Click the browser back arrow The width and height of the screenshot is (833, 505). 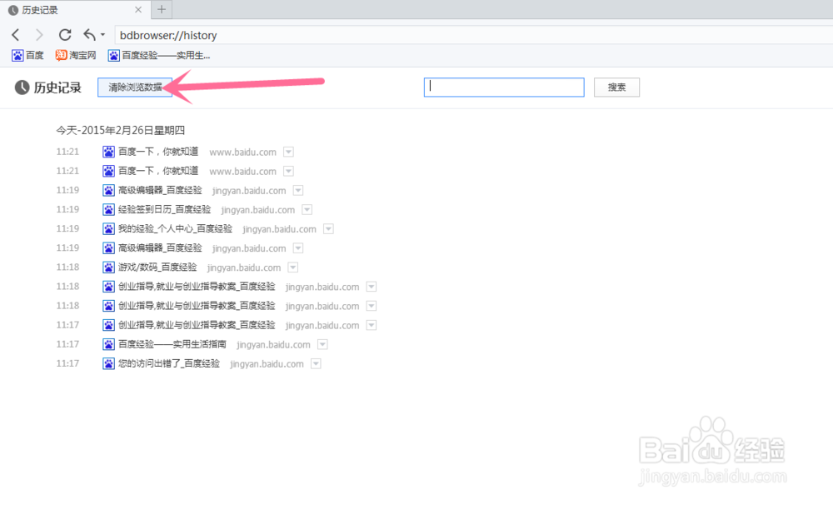pyautogui.click(x=15, y=35)
